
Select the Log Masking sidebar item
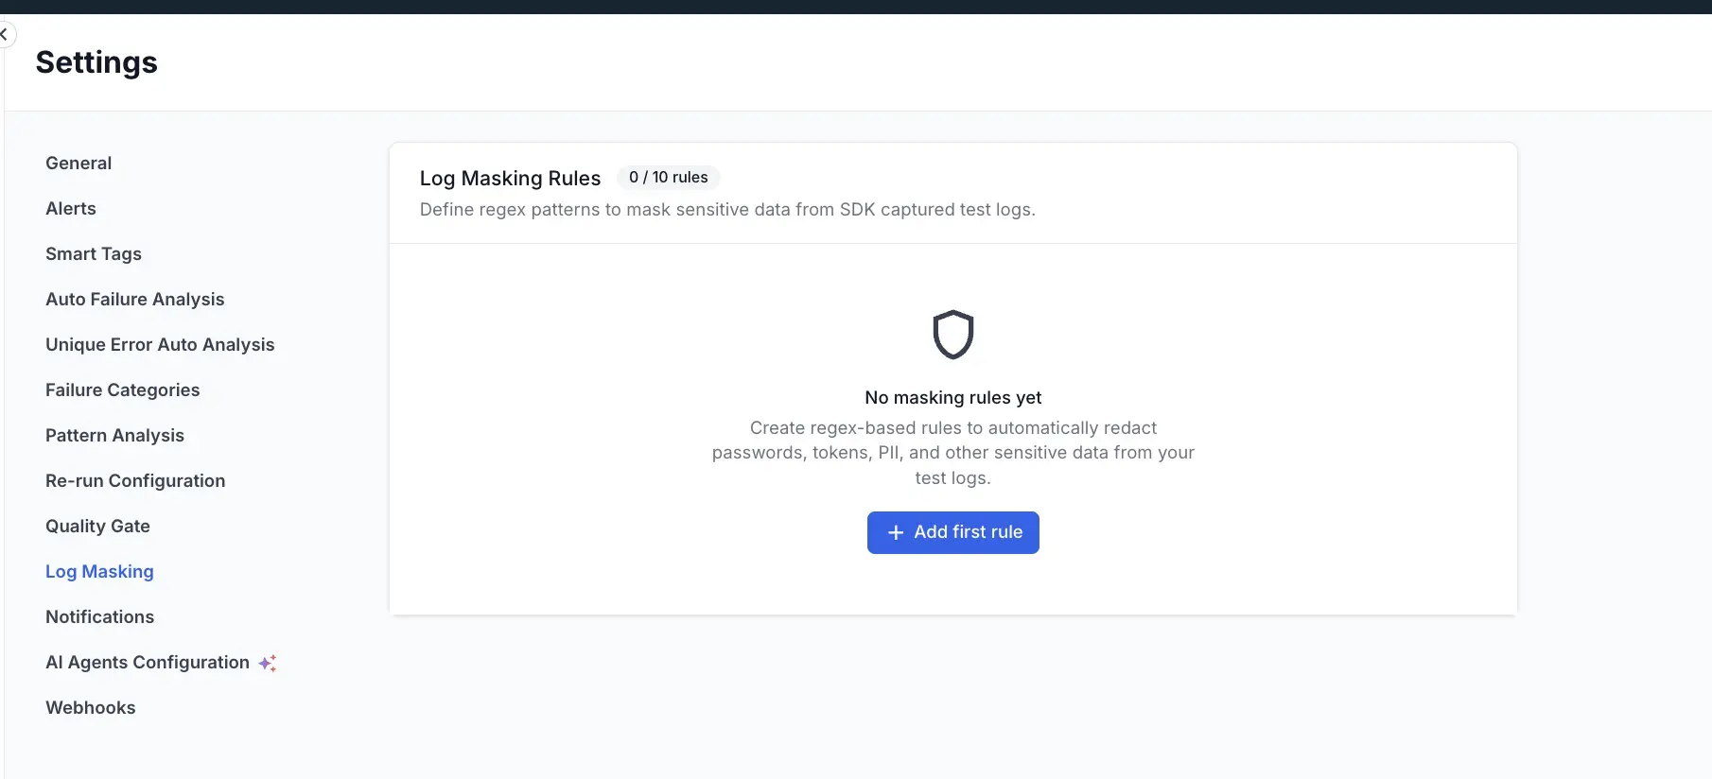tap(100, 571)
